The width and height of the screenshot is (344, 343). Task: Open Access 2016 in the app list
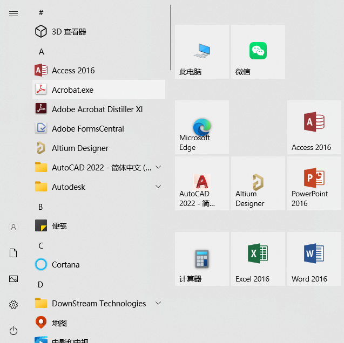pos(99,71)
